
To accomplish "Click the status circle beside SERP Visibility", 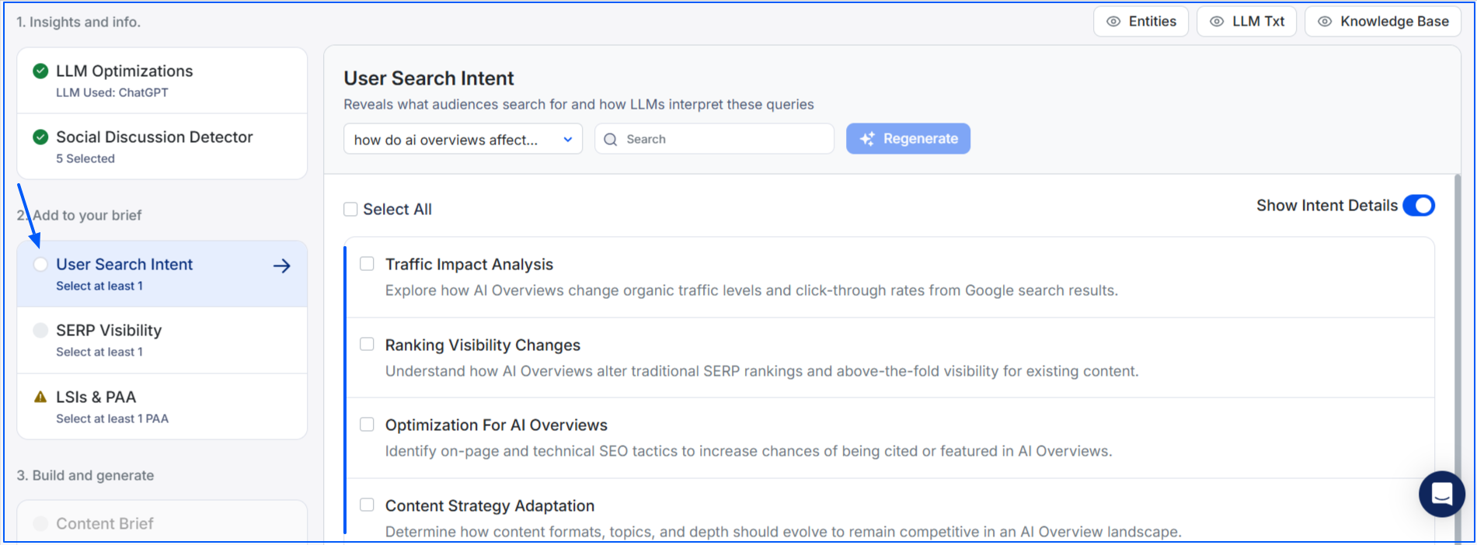I will point(40,331).
